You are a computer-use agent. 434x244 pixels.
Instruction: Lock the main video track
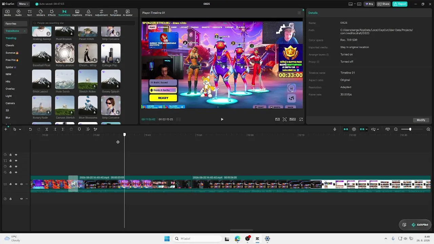(x=11, y=184)
